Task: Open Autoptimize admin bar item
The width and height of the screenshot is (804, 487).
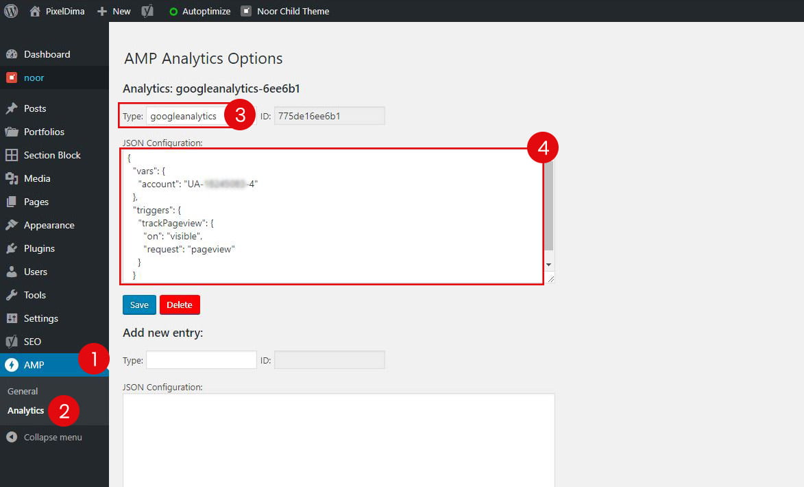Action: pos(206,11)
